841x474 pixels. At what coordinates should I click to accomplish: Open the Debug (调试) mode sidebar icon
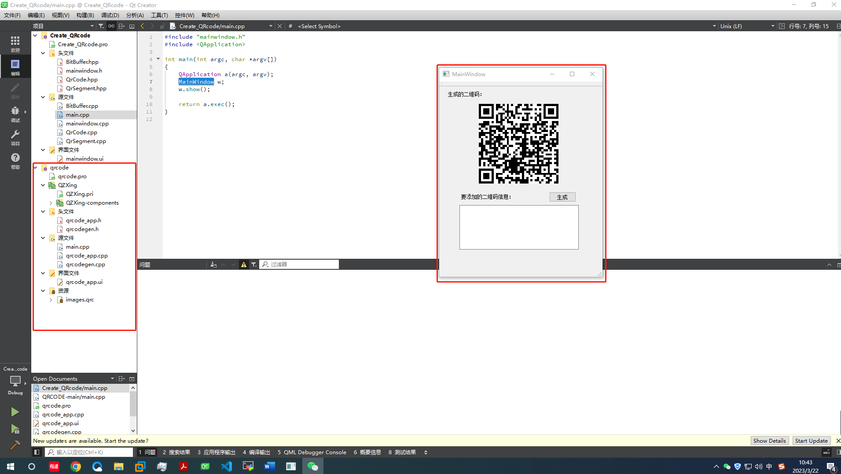15,114
